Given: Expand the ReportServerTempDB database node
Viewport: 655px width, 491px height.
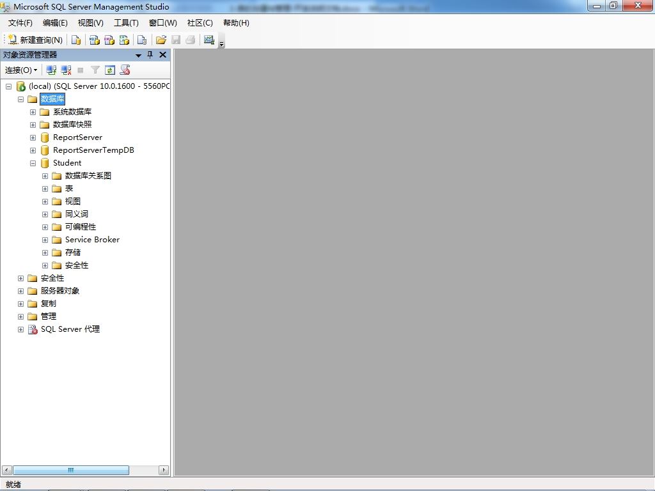Looking at the screenshot, I should (33, 150).
